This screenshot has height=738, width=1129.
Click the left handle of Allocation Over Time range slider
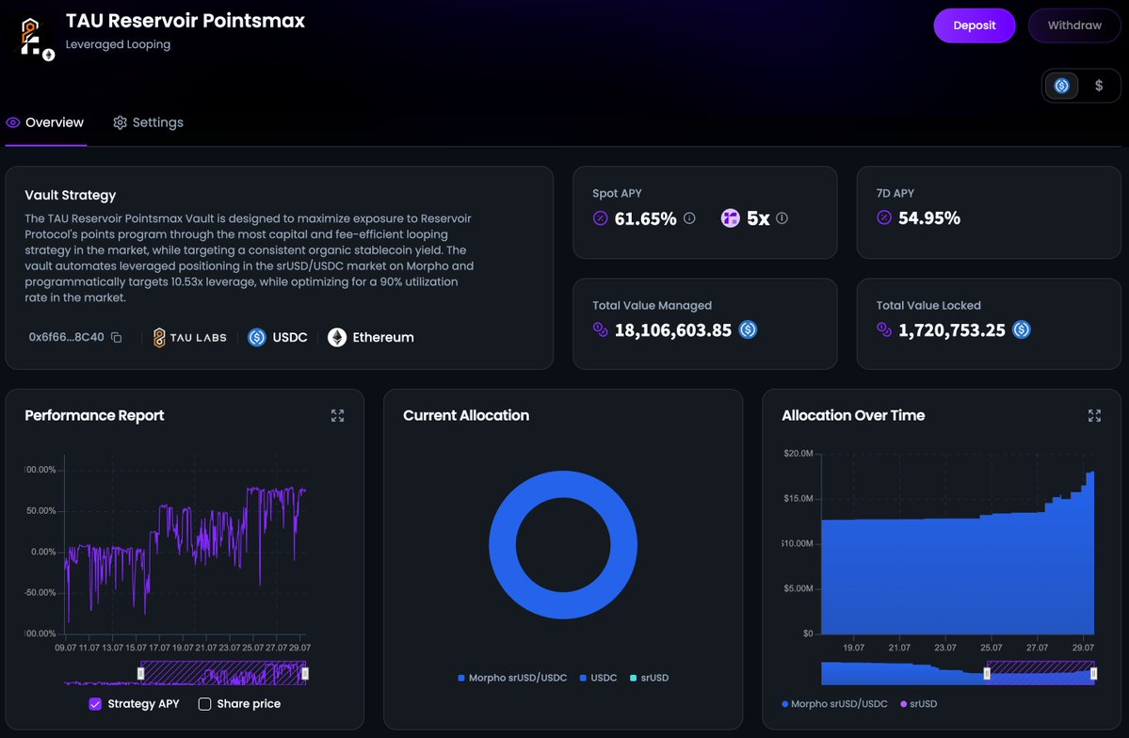987,673
